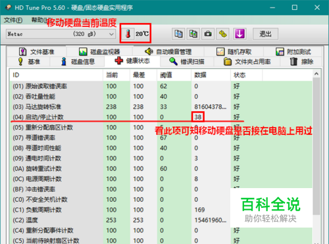Screen dimensions: 329x244
Task: Switch to the 磁盘信息 tab
Action: (x=78, y=62)
